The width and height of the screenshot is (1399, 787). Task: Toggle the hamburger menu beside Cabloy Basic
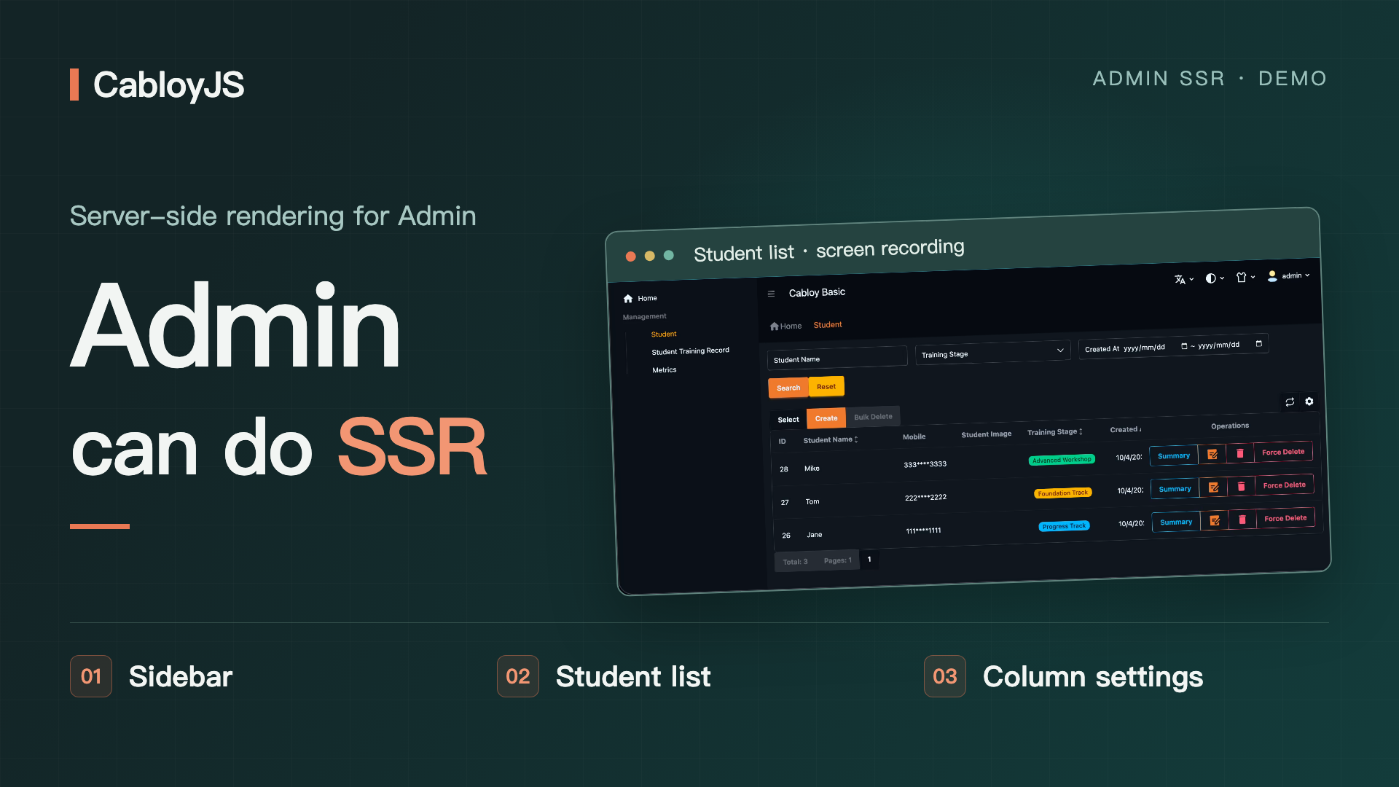pyautogui.click(x=771, y=294)
